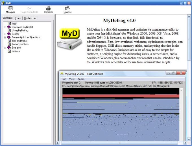Select the Download and install topic
The height and width of the screenshot is (146, 192).
(x=22, y=27)
